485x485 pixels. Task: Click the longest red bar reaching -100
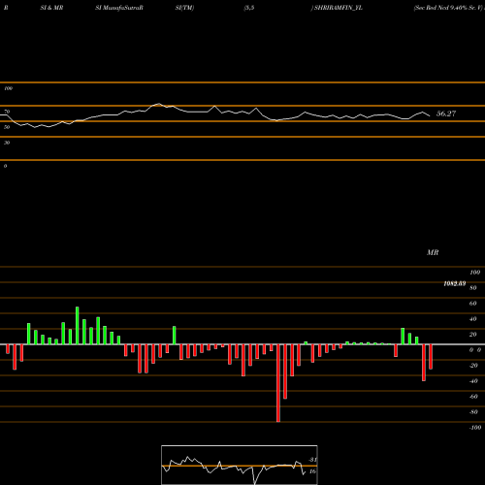[x=278, y=383]
